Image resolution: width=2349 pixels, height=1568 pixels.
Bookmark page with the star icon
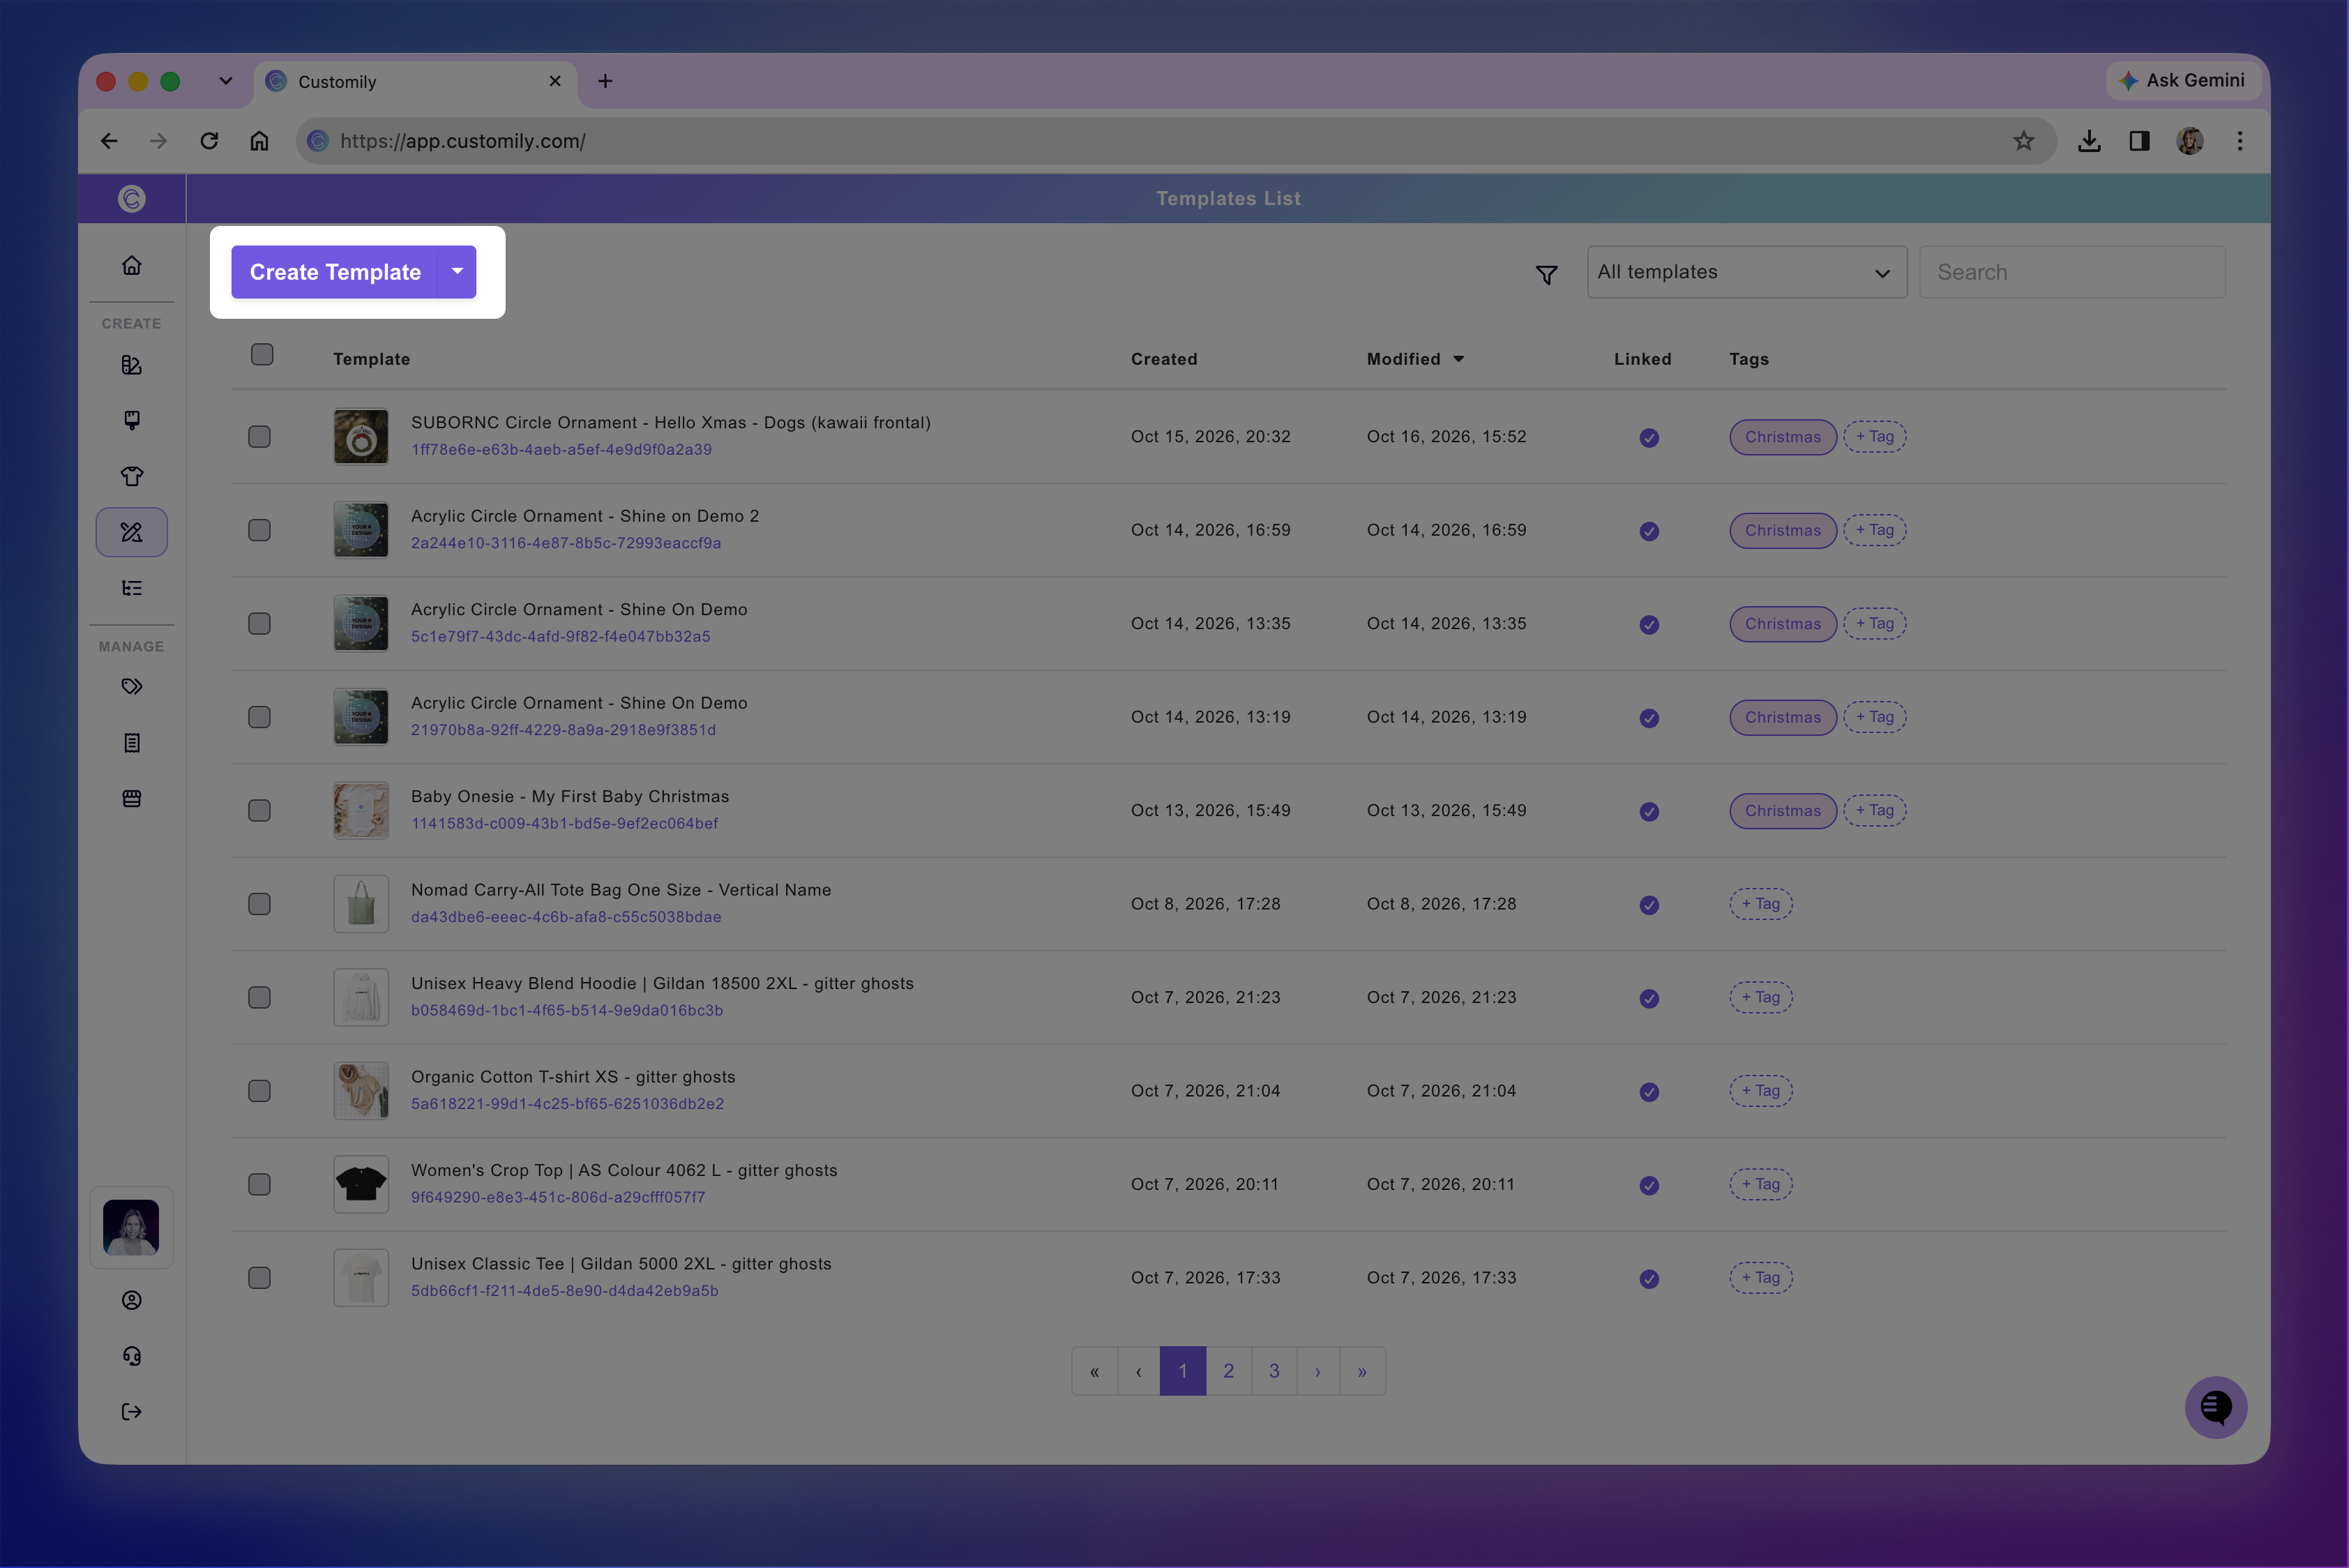2023,141
